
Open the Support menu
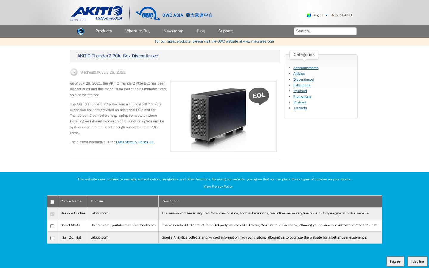(226, 31)
